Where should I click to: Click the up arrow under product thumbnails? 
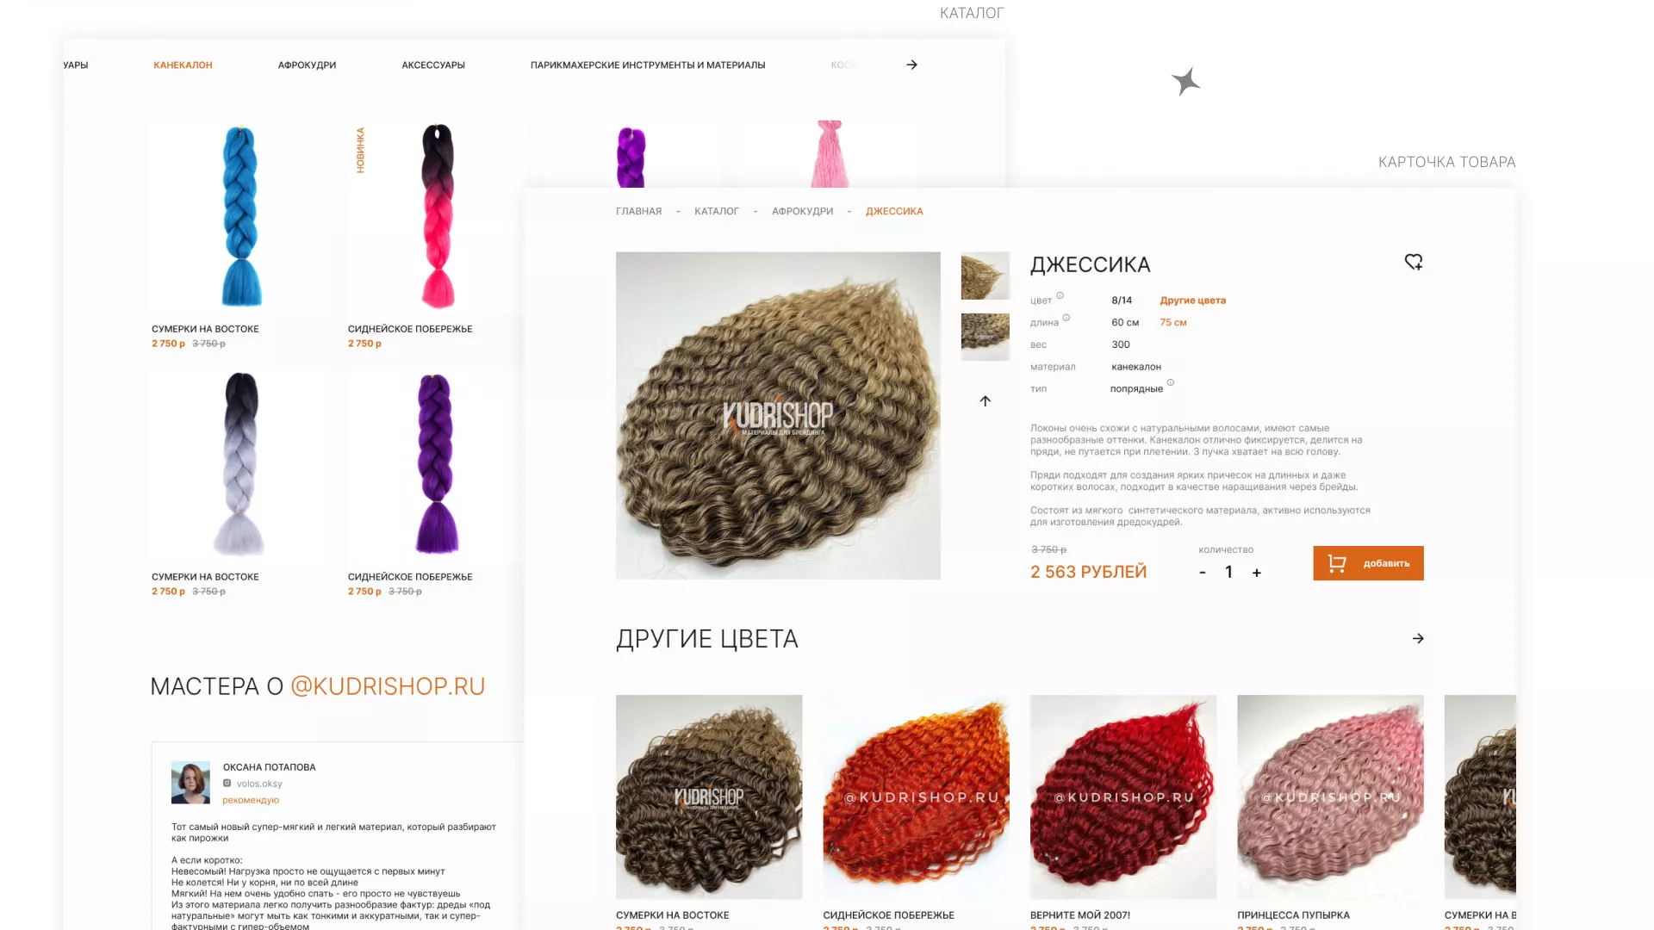[985, 401]
